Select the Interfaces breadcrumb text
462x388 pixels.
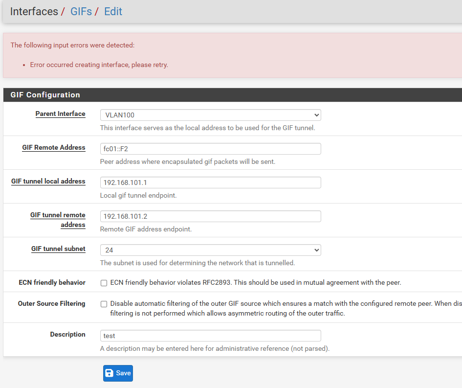click(34, 11)
